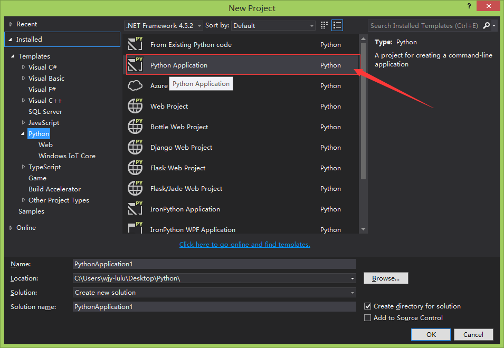Click the Location path text field
Image resolution: width=504 pixels, height=348 pixels.
[x=211, y=278]
